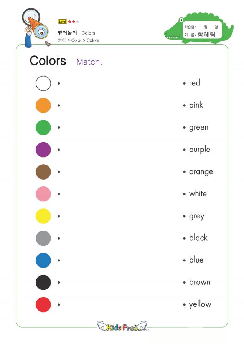Select the pink color circle
The image size is (244, 346).
[x=43, y=194]
